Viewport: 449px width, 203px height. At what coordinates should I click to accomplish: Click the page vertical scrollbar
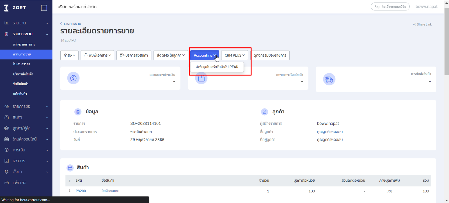point(446,42)
